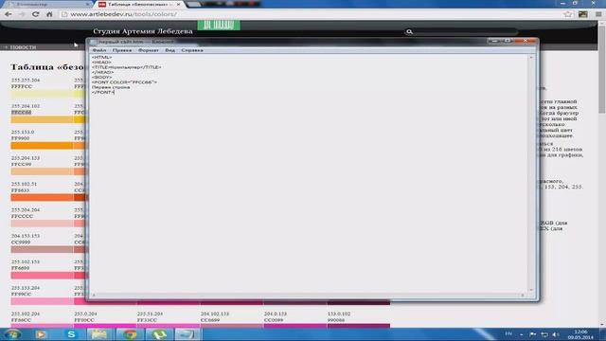Viewport: 606px width, 341px height.
Task: Open Action Center flag tray icon
Action: click(x=532, y=334)
